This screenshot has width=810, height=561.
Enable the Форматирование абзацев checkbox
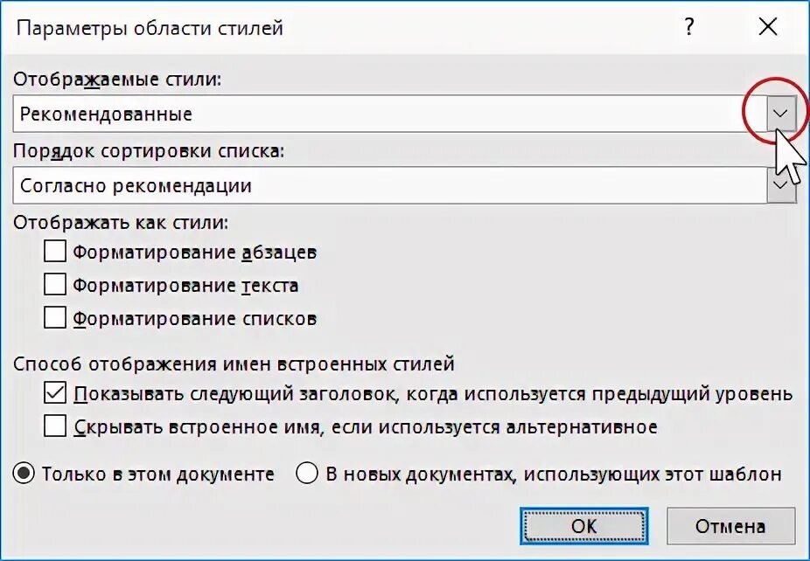[55, 252]
